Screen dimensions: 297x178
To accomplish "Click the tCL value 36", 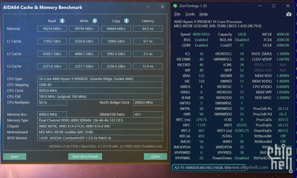I will click(x=201, y=54).
